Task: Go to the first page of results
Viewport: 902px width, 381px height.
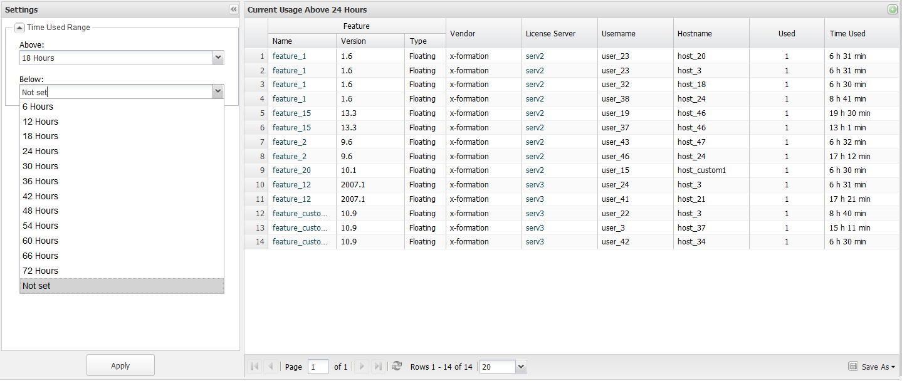Action: pos(254,367)
